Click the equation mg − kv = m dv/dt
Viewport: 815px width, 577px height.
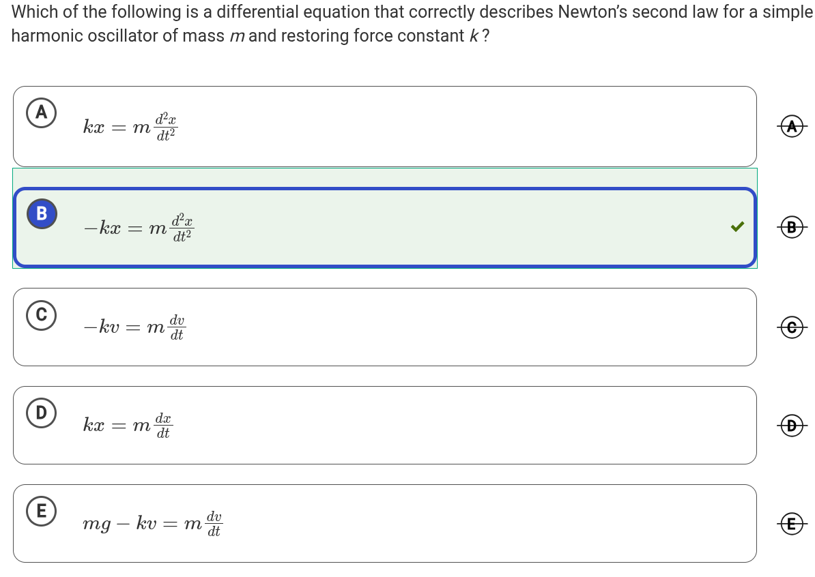point(152,524)
